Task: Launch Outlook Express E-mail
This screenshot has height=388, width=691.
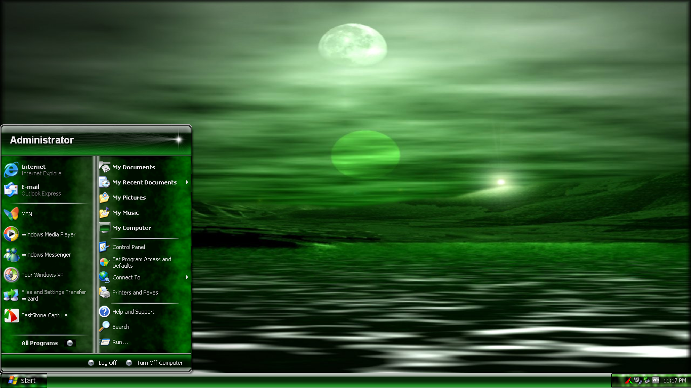Action: [x=33, y=190]
